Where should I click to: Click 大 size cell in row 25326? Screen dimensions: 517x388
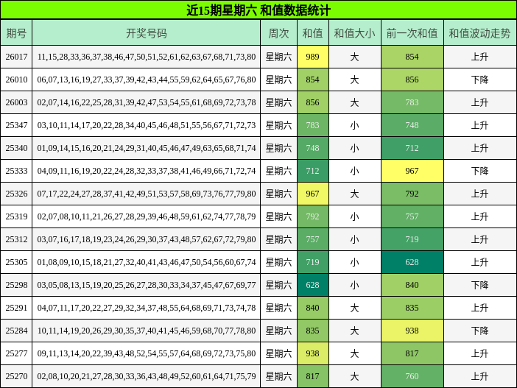point(354,194)
